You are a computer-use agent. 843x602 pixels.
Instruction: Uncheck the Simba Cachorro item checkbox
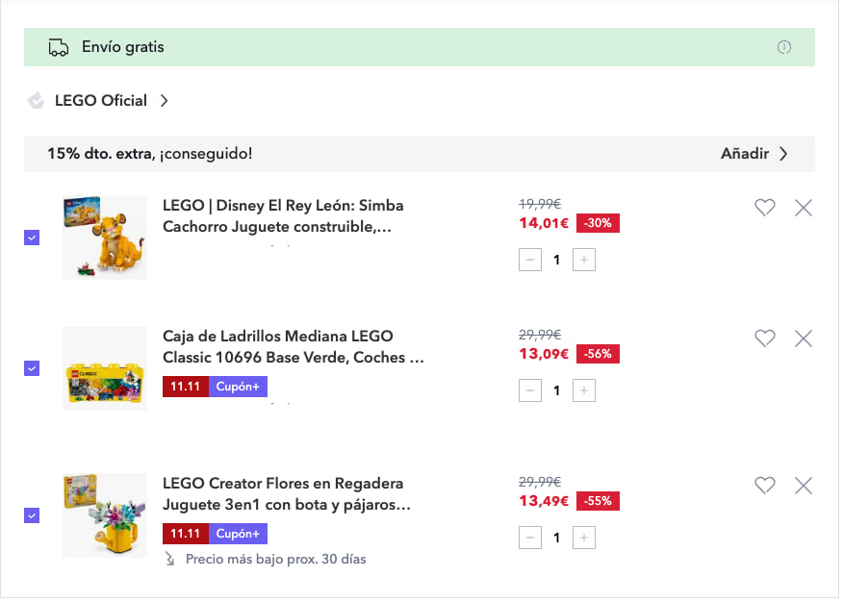(32, 238)
